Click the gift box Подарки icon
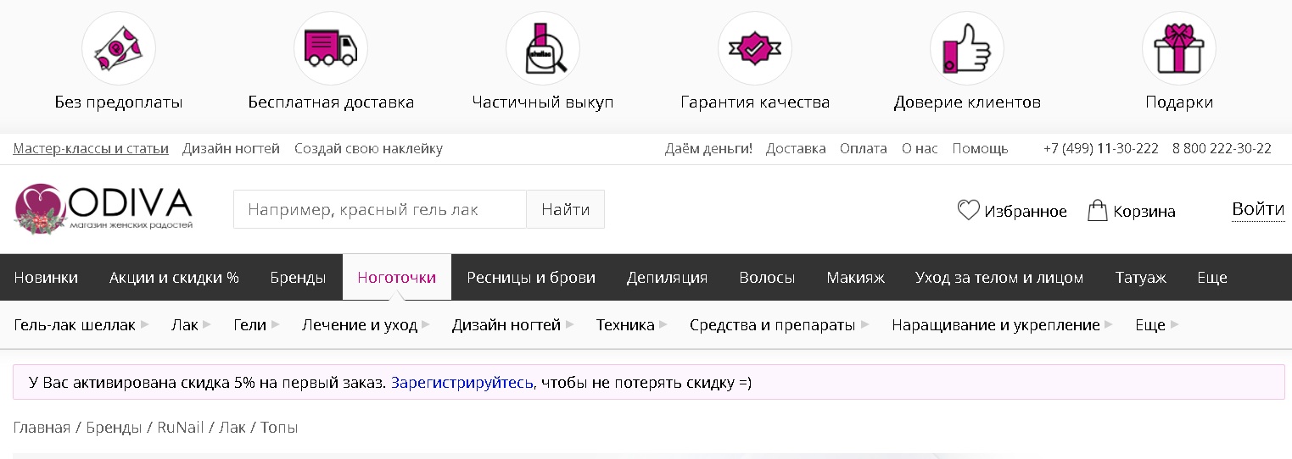Screen dimensions: 1292x459 [x=1179, y=48]
